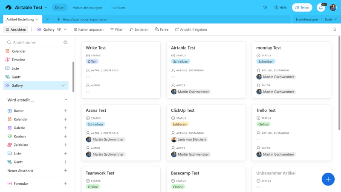Open view search settings gear
The image size is (341, 192).
pos(65,42)
